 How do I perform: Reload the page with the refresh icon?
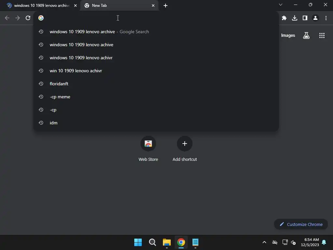click(x=28, y=18)
